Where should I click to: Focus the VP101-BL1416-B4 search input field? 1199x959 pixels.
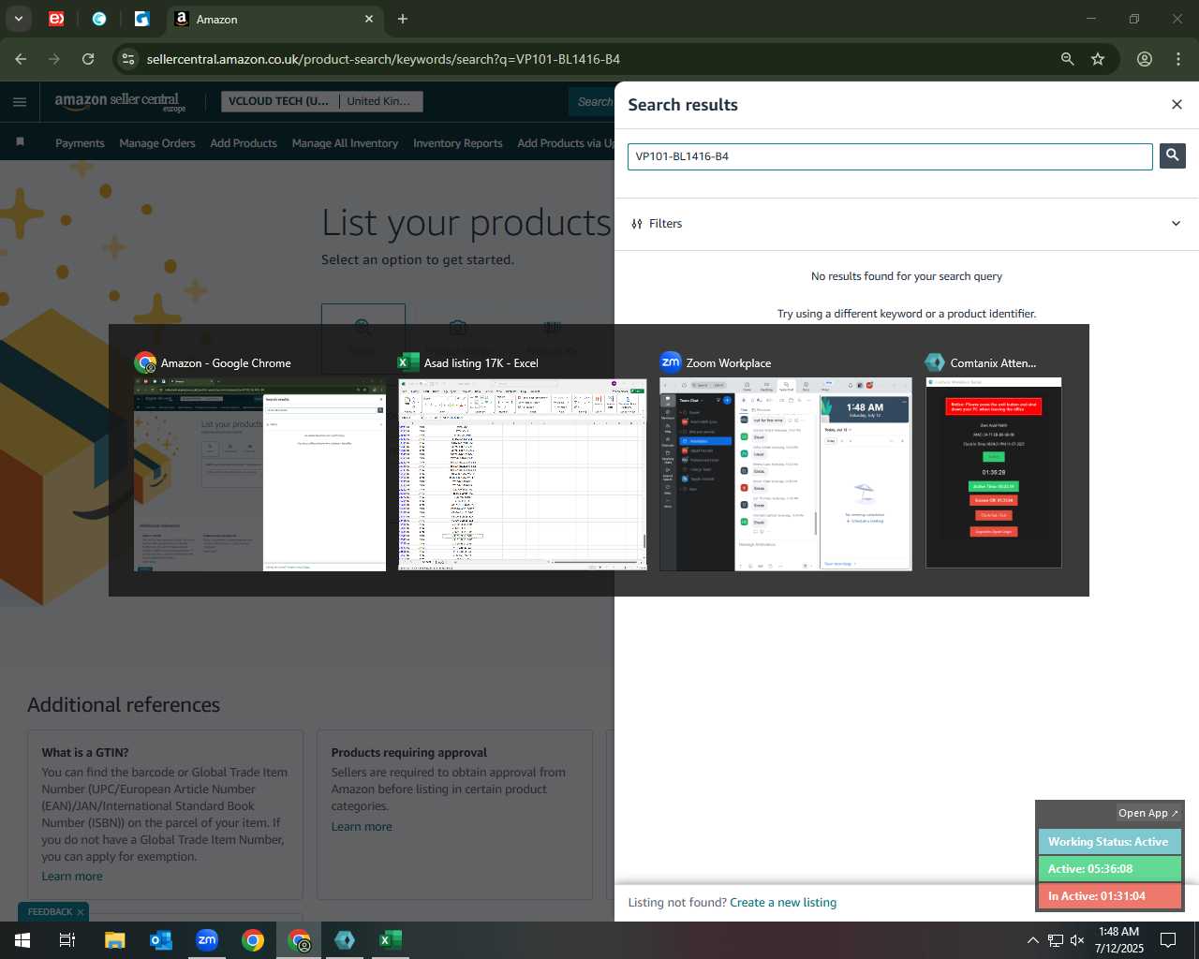tap(890, 156)
